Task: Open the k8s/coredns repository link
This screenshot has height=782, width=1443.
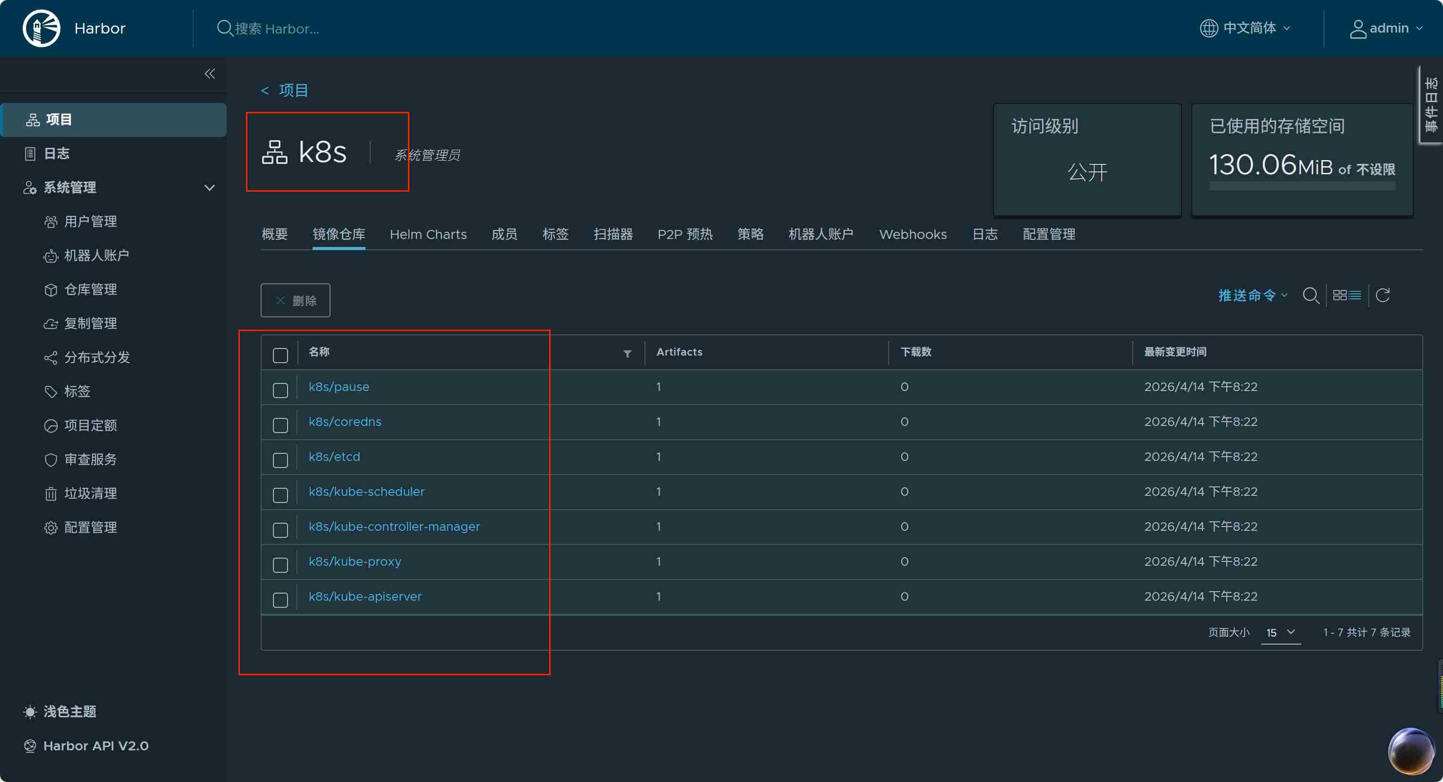Action: click(345, 422)
